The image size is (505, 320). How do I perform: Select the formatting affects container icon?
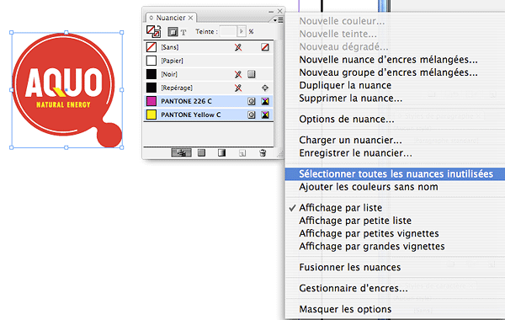tap(173, 32)
